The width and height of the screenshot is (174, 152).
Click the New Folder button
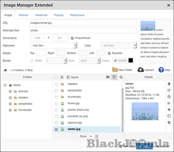(122, 70)
